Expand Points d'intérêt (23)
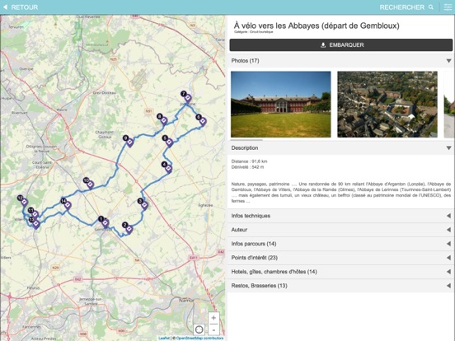This screenshot has height=341, width=455. [x=341, y=258]
